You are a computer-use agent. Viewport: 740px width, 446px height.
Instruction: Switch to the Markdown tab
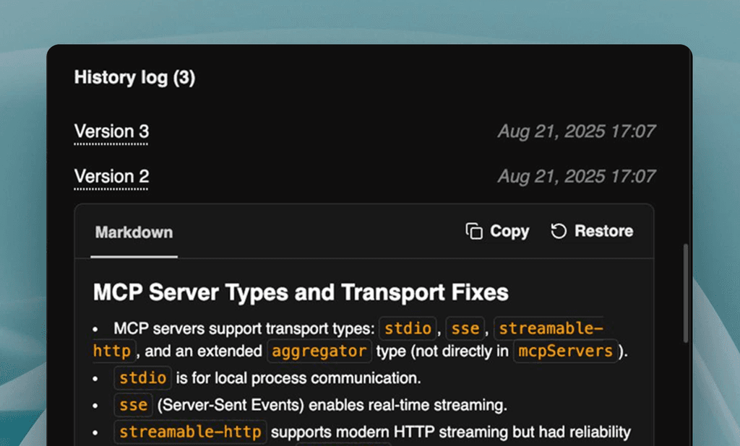[134, 232]
